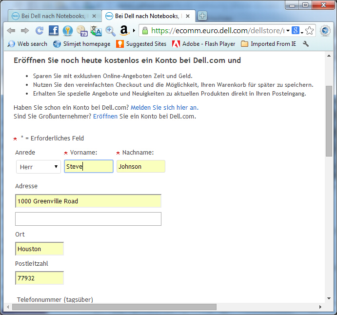This screenshot has height=315, width=337.
Task: Click the 'Telefonnummer (tagsüber)' label
Action: pyautogui.click(x=55, y=299)
